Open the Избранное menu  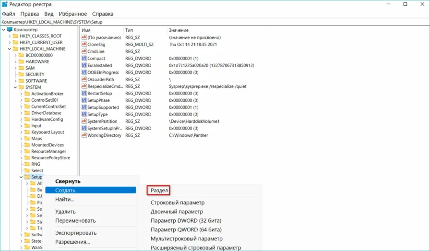(73, 14)
